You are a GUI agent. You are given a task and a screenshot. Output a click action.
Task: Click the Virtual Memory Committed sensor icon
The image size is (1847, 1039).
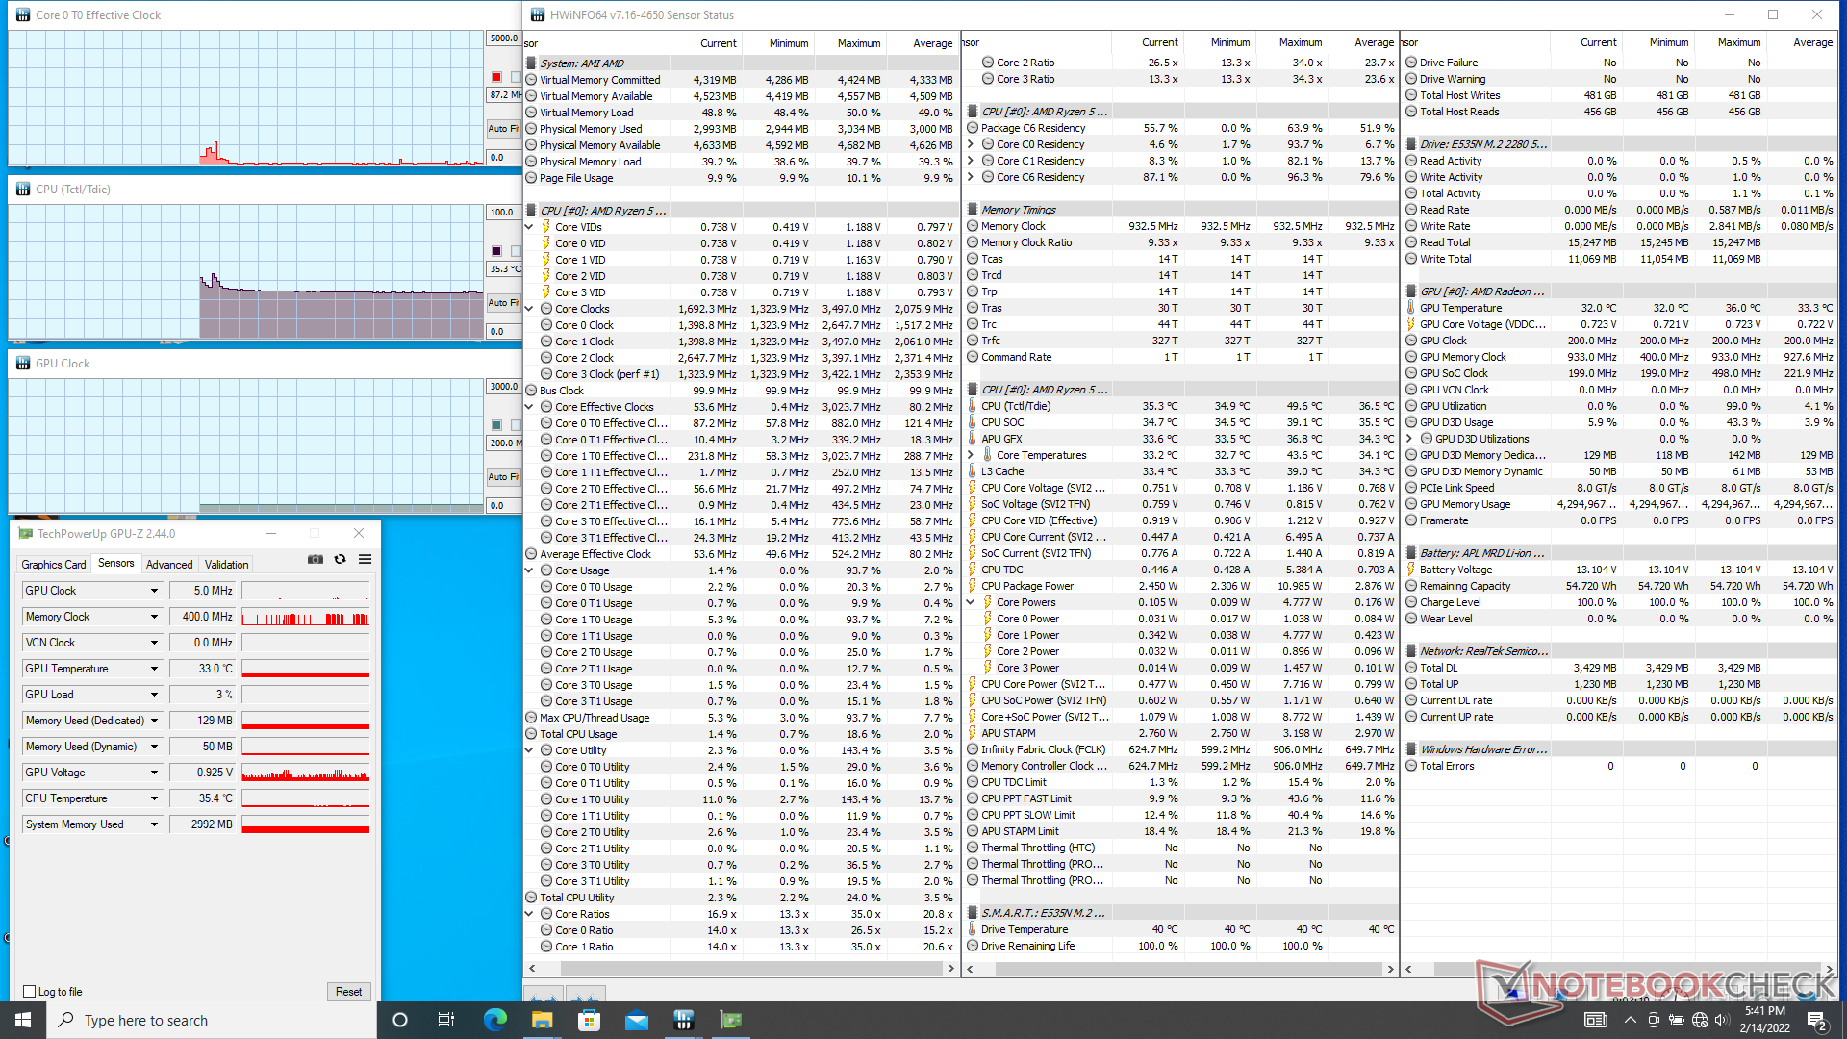531,80
